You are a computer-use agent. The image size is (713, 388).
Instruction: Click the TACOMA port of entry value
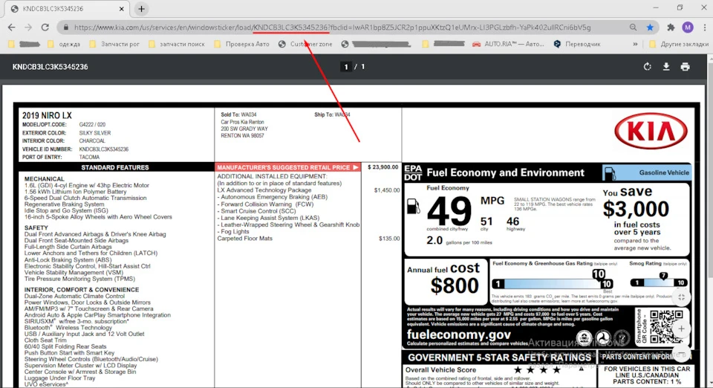89,157
